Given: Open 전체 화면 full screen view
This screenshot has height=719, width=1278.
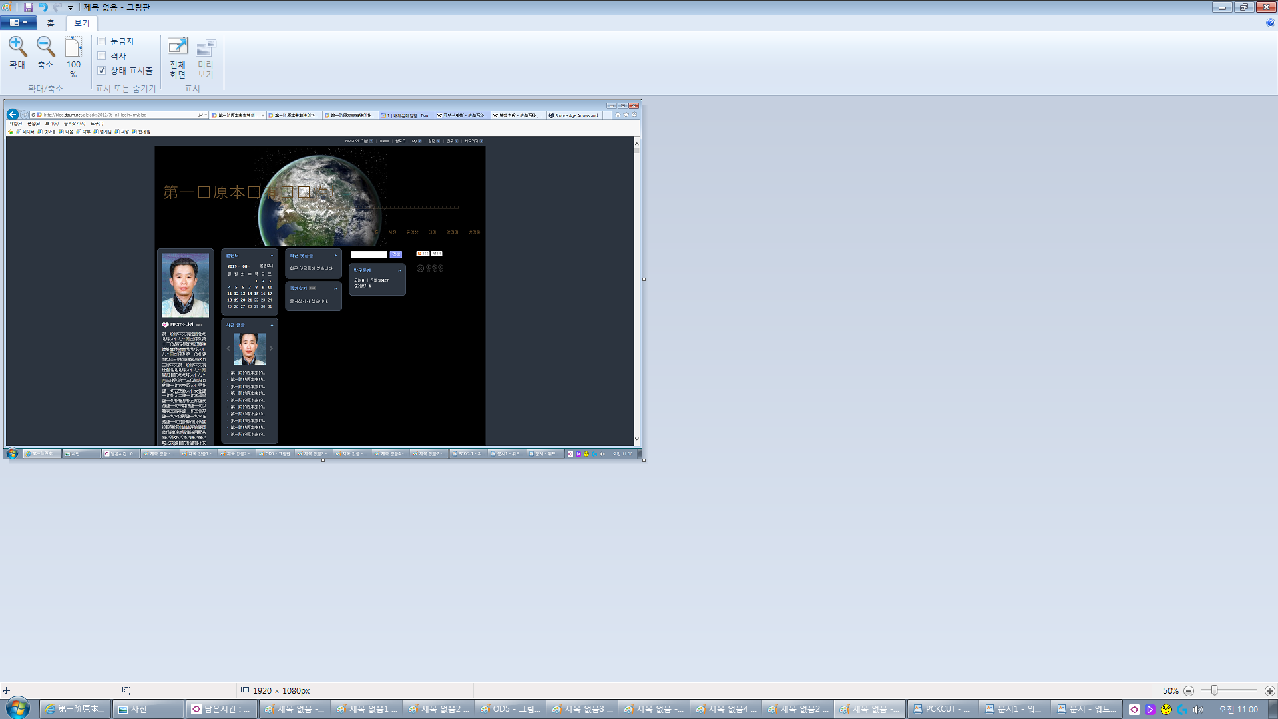Looking at the screenshot, I should pyautogui.click(x=178, y=57).
